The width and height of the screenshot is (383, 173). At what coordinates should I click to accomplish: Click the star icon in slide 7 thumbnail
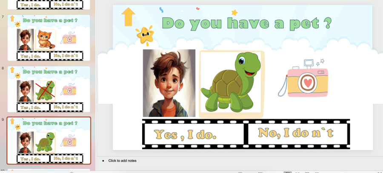(x=17, y=24)
